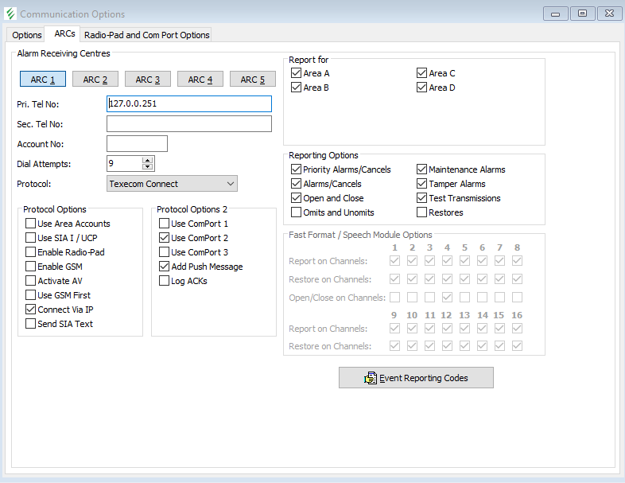
Task: Click the Pri. Tel No input field
Action: coord(189,103)
